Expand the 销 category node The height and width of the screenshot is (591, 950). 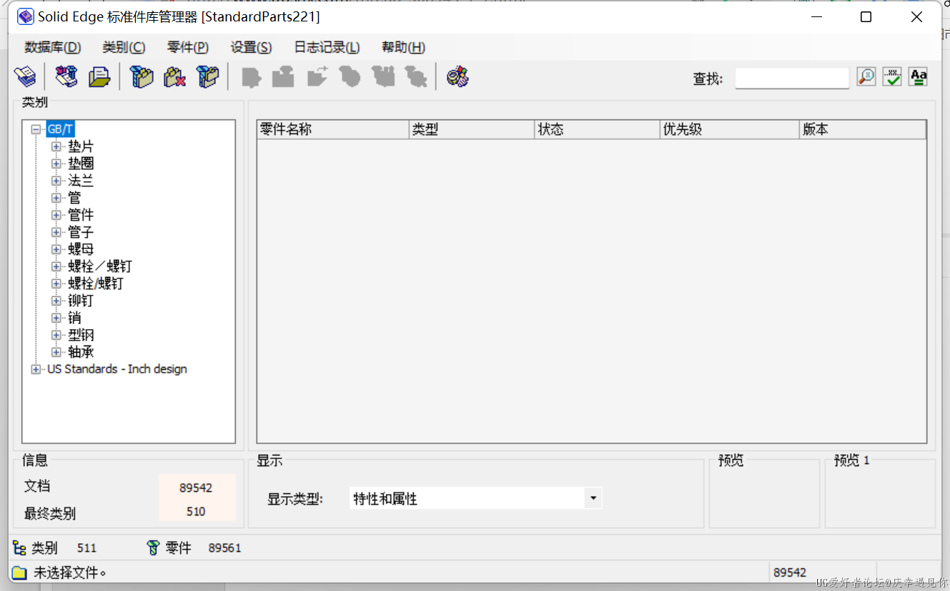coord(56,318)
